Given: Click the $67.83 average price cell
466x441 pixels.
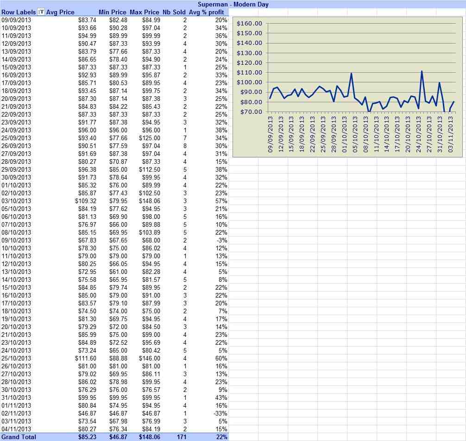Looking at the screenshot, I should (87, 240).
